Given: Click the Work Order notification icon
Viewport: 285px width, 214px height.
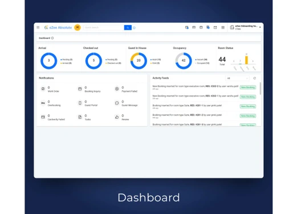Looking at the screenshot, I should tap(43, 89).
